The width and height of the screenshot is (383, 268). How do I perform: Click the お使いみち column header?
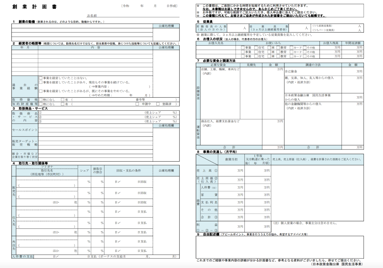coord(278,43)
